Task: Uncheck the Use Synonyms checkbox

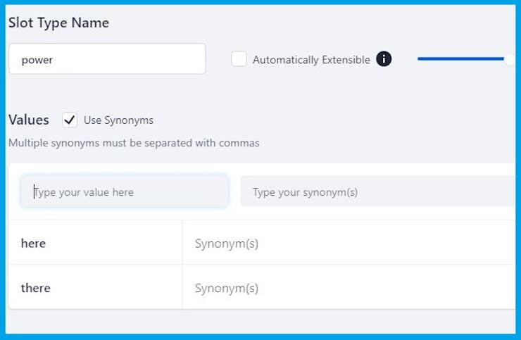Action: (70, 120)
